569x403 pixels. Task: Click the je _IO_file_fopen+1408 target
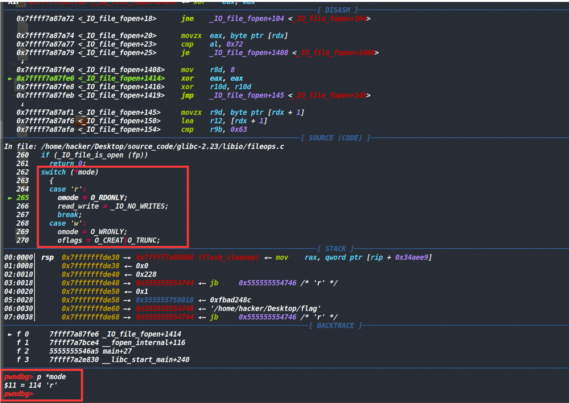click(x=249, y=53)
